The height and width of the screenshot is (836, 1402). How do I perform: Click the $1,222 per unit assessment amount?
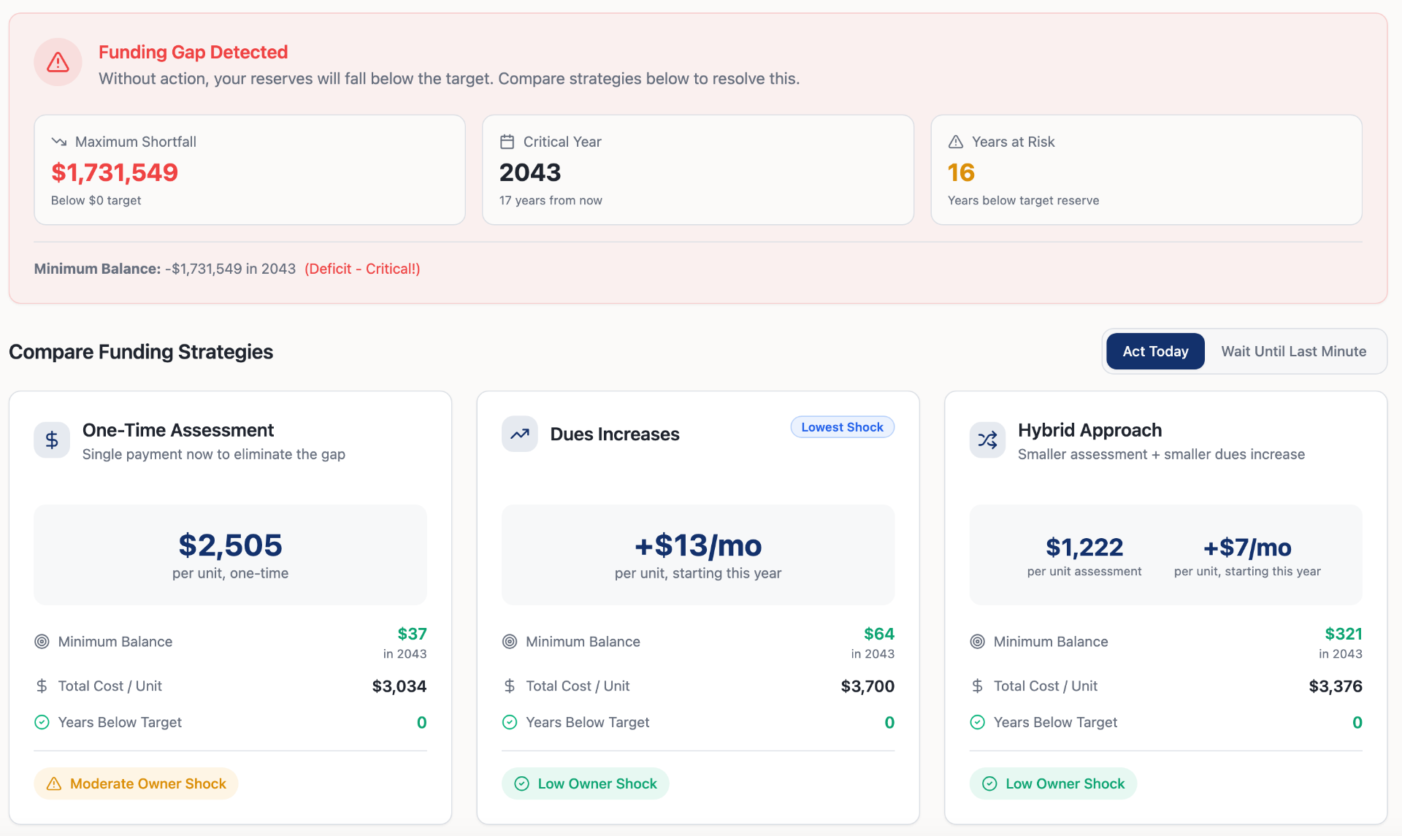1084,547
